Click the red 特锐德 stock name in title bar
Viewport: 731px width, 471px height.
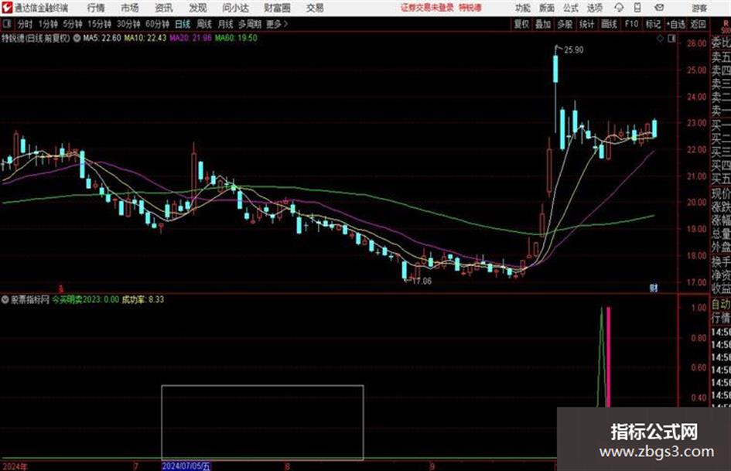(x=470, y=8)
